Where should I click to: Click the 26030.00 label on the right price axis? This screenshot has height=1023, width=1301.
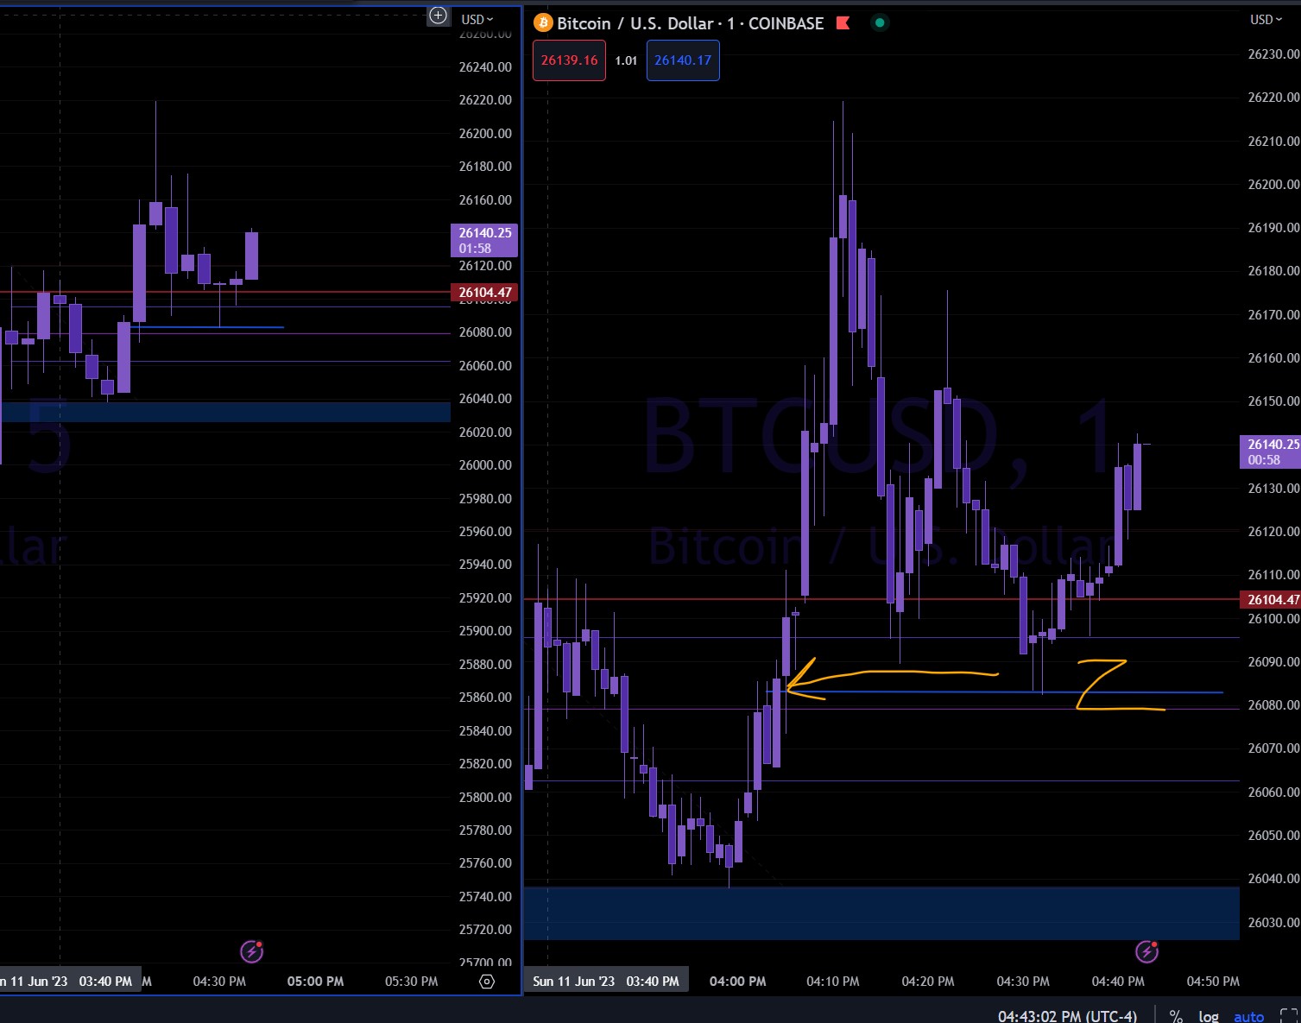pyautogui.click(x=1273, y=922)
